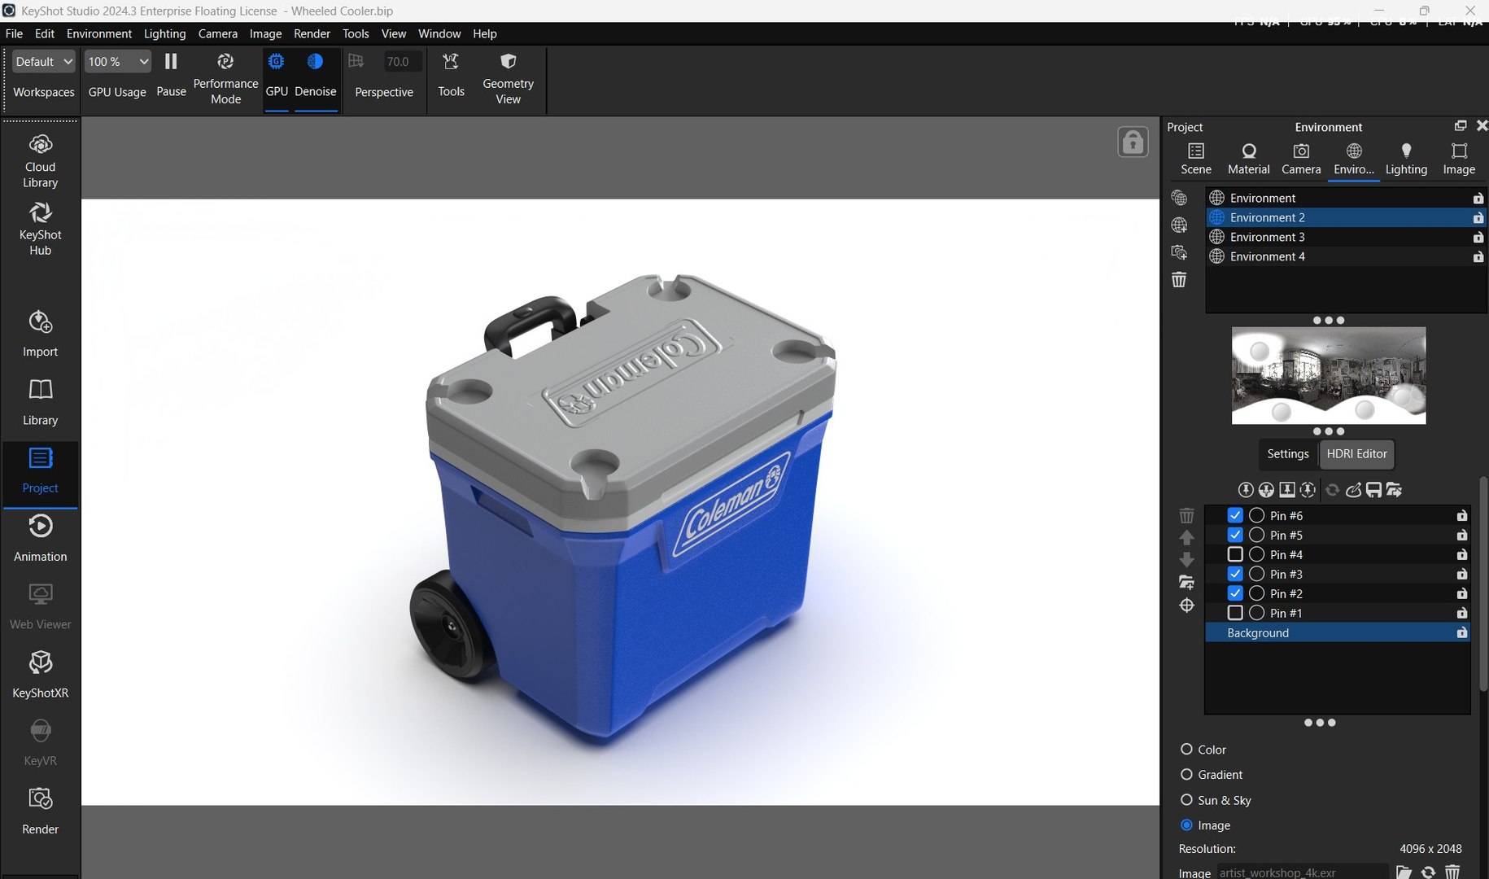Enable the Pin #1 checkbox

[x=1235, y=613]
